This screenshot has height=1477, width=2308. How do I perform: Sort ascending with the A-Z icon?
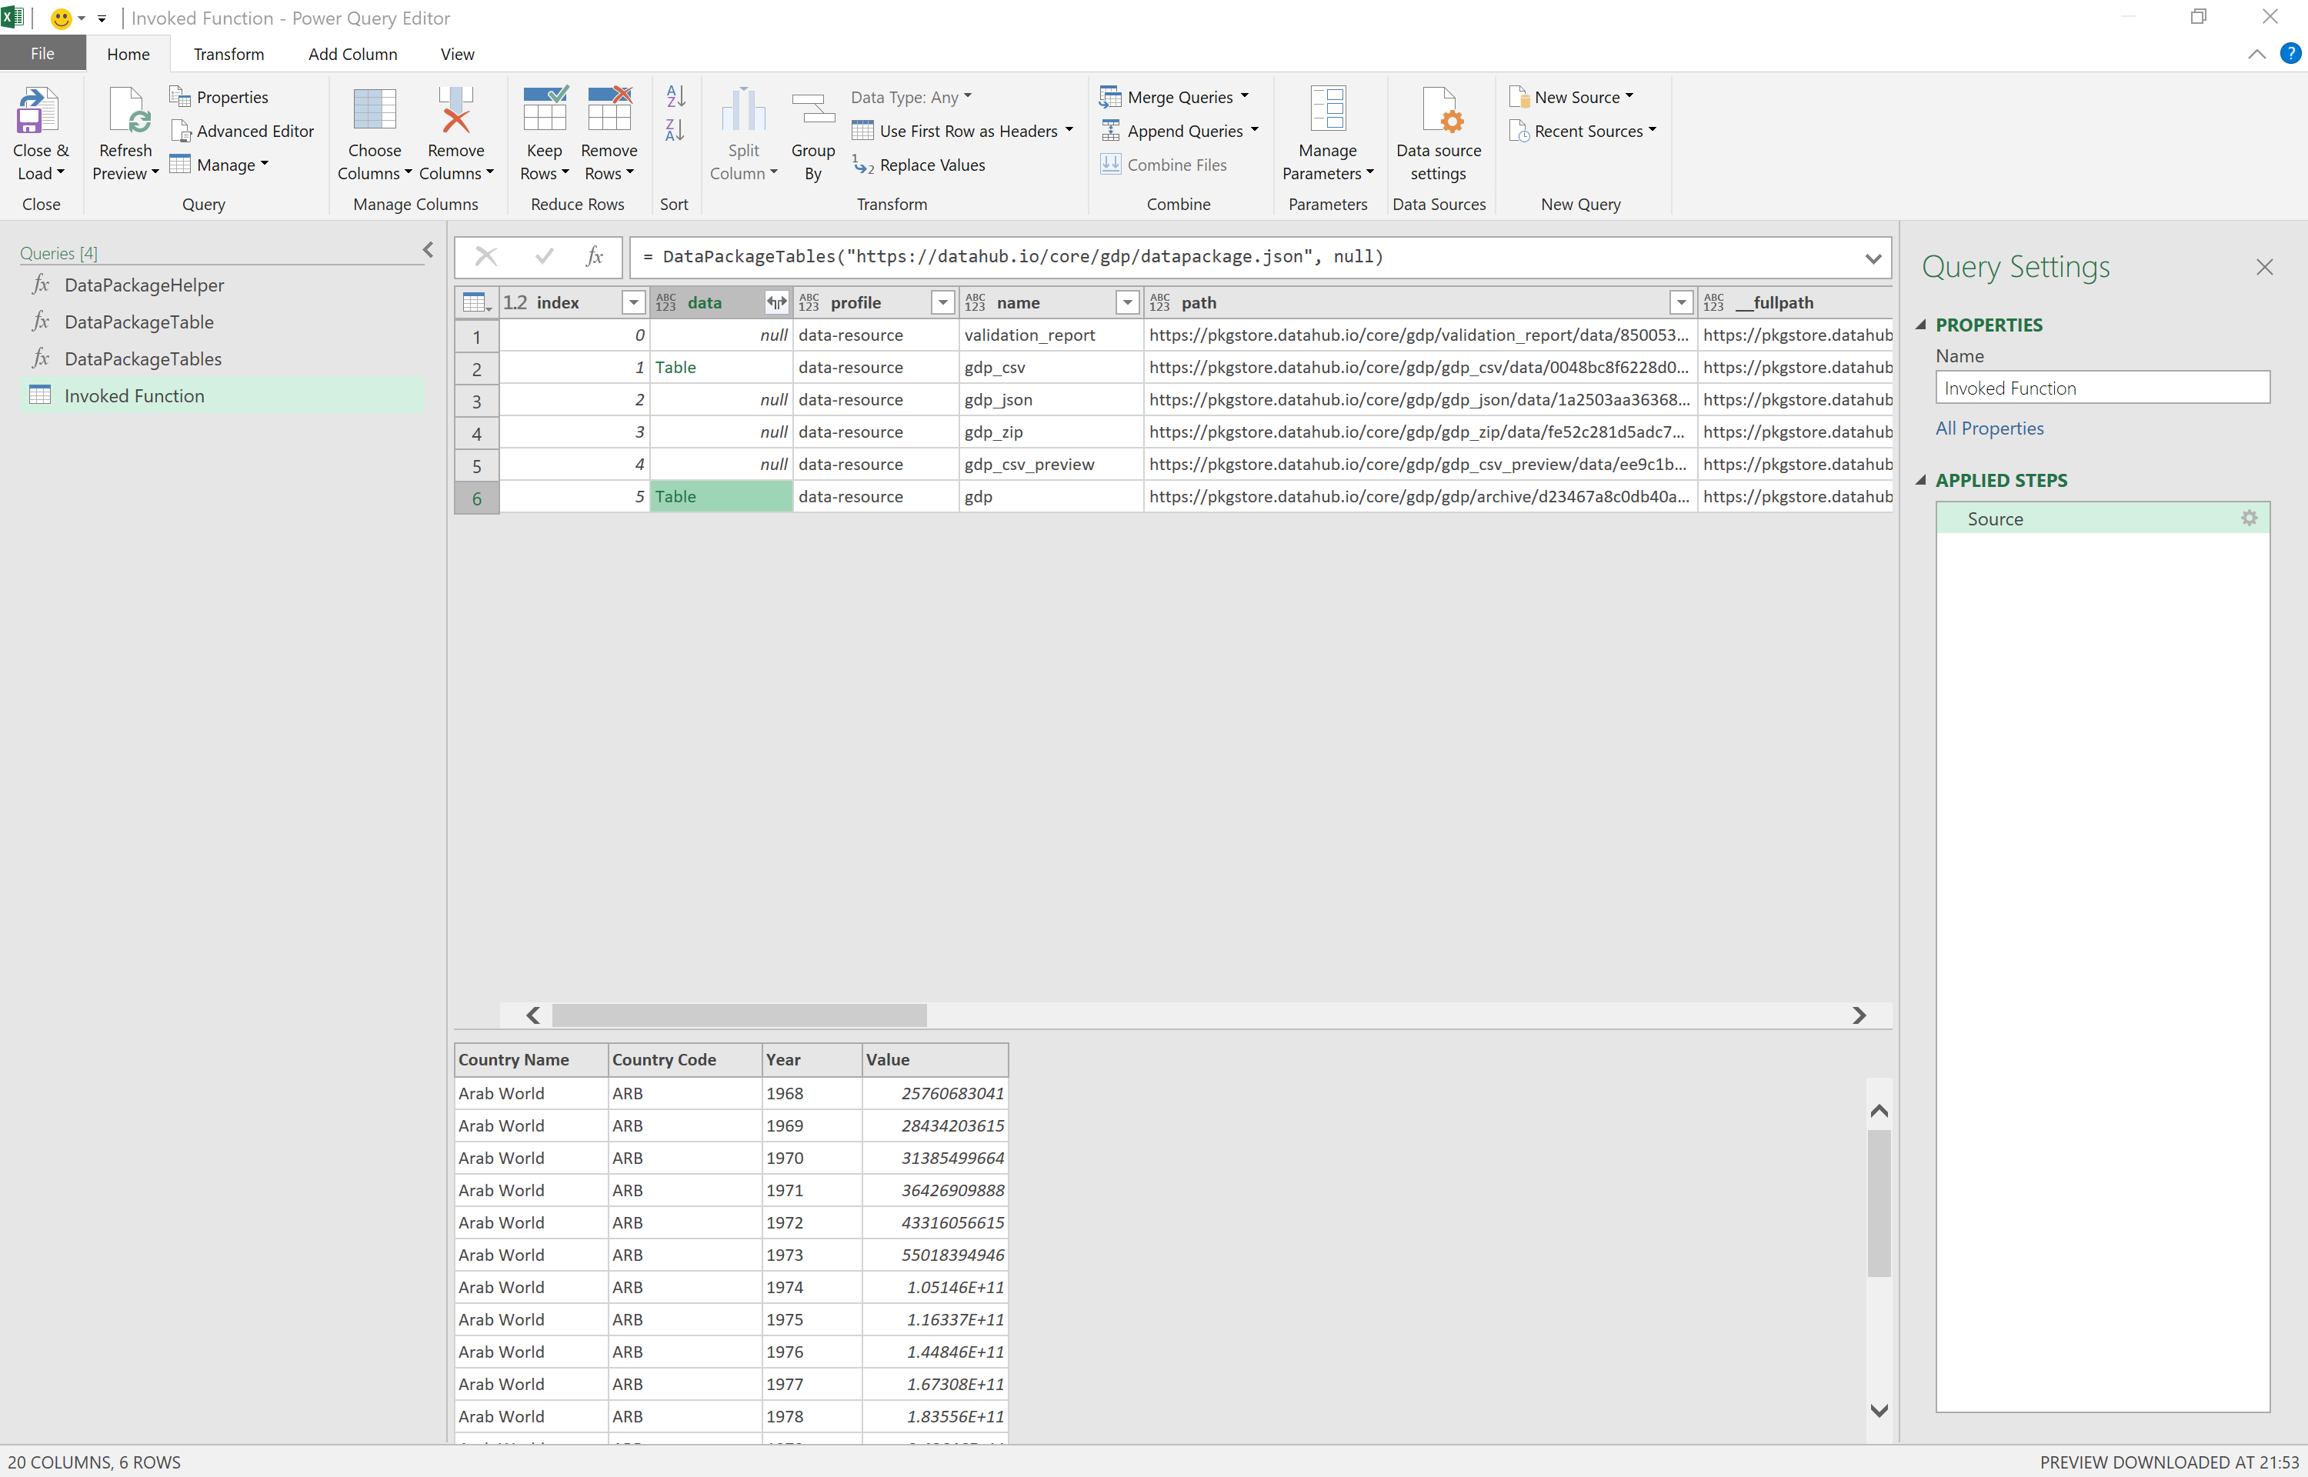pyautogui.click(x=675, y=96)
